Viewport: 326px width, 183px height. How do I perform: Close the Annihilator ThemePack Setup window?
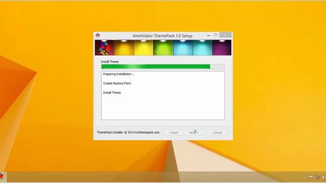click(x=225, y=35)
